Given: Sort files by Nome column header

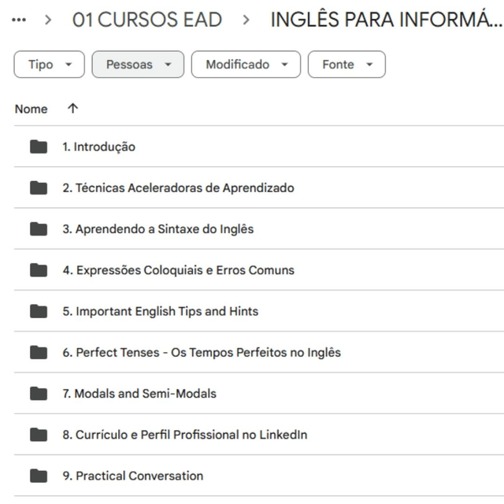Looking at the screenshot, I should [x=31, y=109].
